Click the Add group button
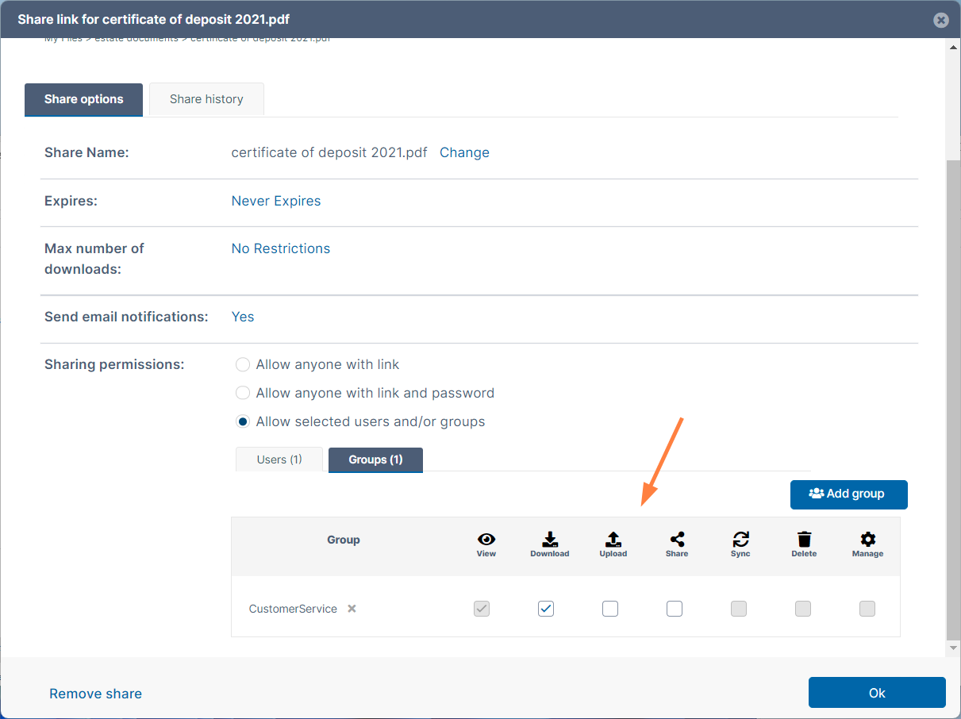 tap(848, 494)
